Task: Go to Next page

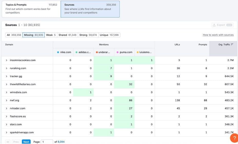Action: (26, 142)
